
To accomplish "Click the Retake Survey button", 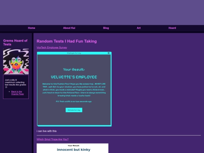I will pos(74,110).
